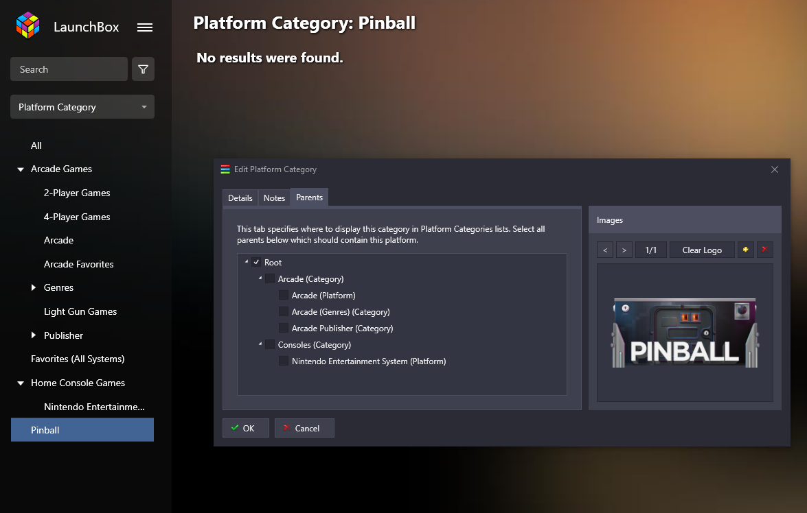This screenshot has height=513, width=807.
Task: Close the Edit Platform Category dialog
Action: [775, 169]
